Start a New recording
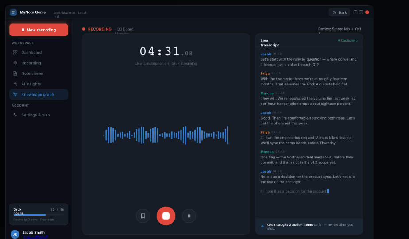 tap(39, 30)
